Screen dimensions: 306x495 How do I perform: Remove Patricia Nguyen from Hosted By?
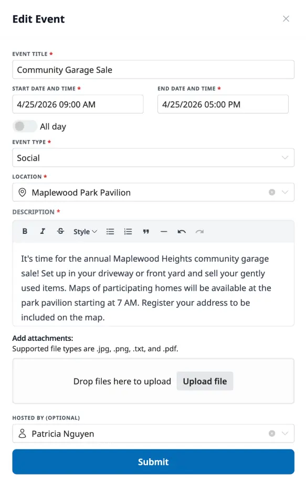[x=272, y=434]
